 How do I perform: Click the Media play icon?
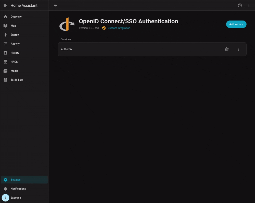pyautogui.click(x=6, y=71)
